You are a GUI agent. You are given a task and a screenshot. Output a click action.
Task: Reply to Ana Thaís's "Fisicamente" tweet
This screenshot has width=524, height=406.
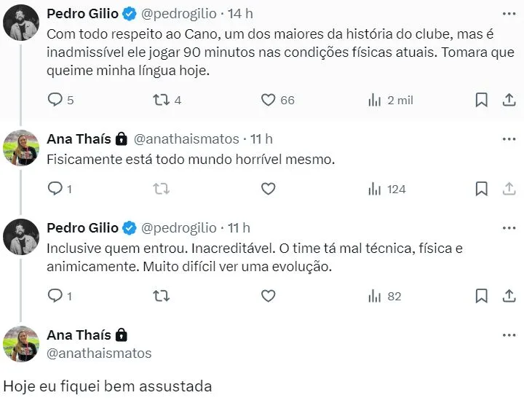point(55,189)
